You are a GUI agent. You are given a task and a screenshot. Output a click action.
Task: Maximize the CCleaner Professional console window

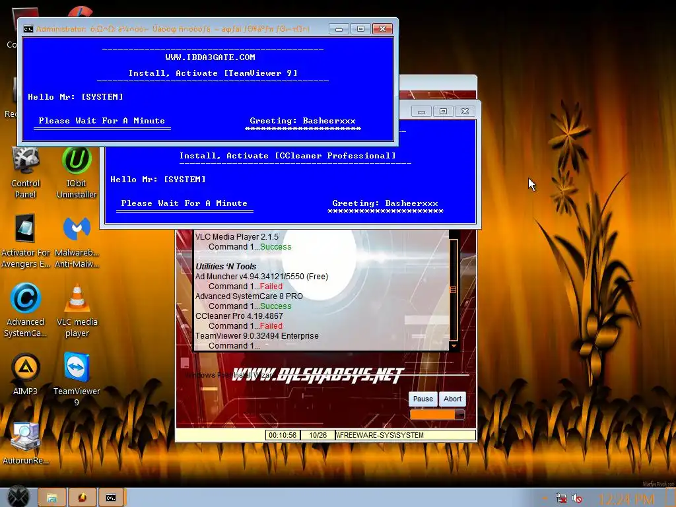(443, 112)
